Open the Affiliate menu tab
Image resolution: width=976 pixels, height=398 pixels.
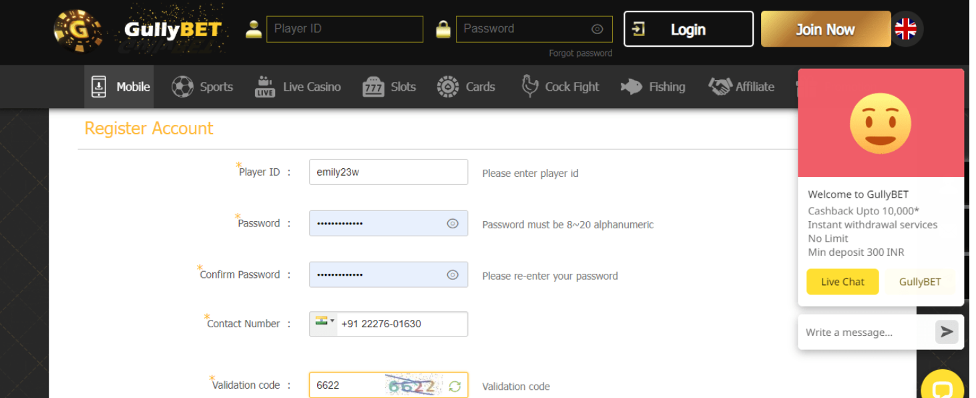click(x=741, y=87)
